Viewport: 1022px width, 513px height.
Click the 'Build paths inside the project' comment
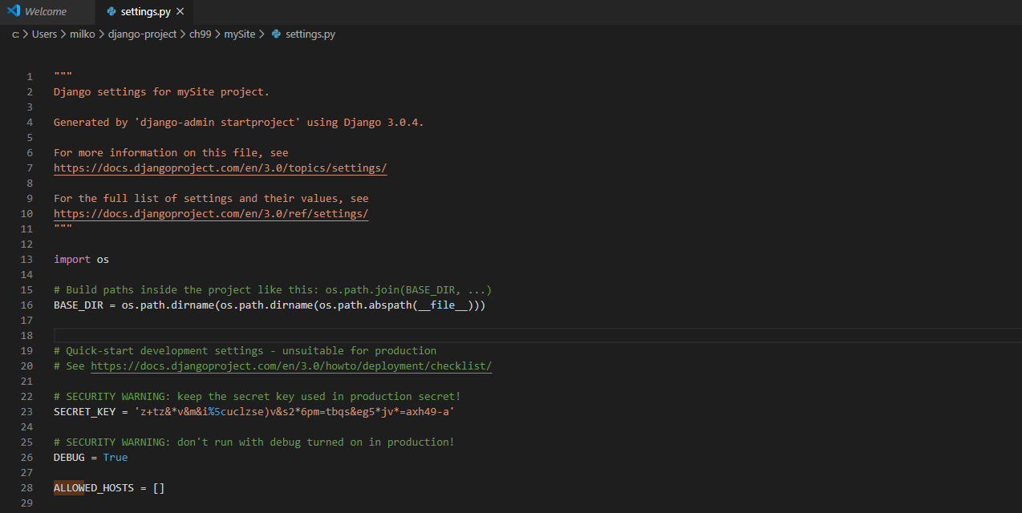click(x=273, y=290)
